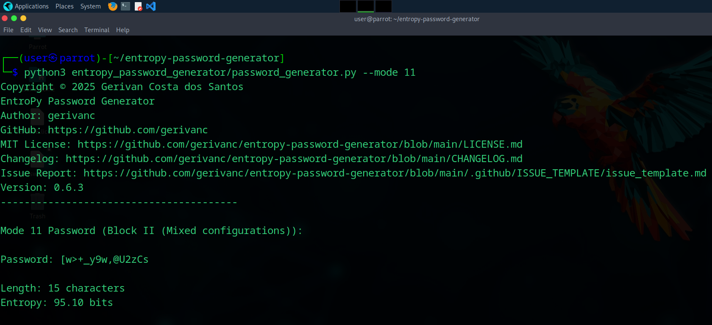
Task: Open the terminal Help menu
Action: pos(123,30)
